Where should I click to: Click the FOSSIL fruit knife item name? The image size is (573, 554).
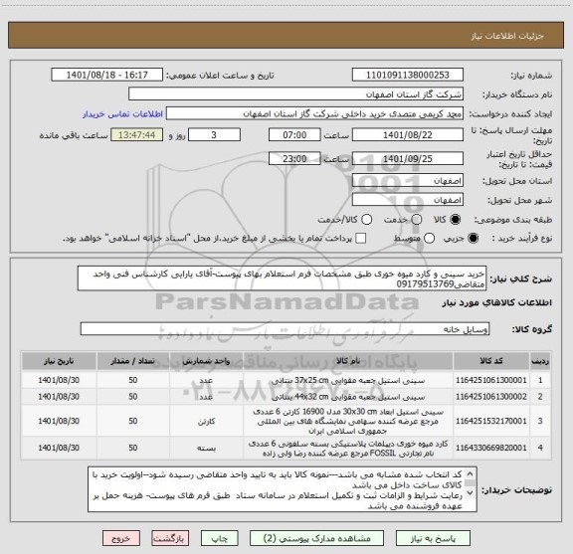coord(348,448)
